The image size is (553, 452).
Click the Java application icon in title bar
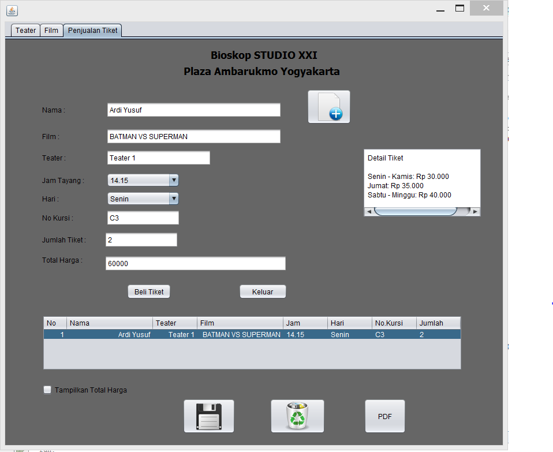(12, 10)
